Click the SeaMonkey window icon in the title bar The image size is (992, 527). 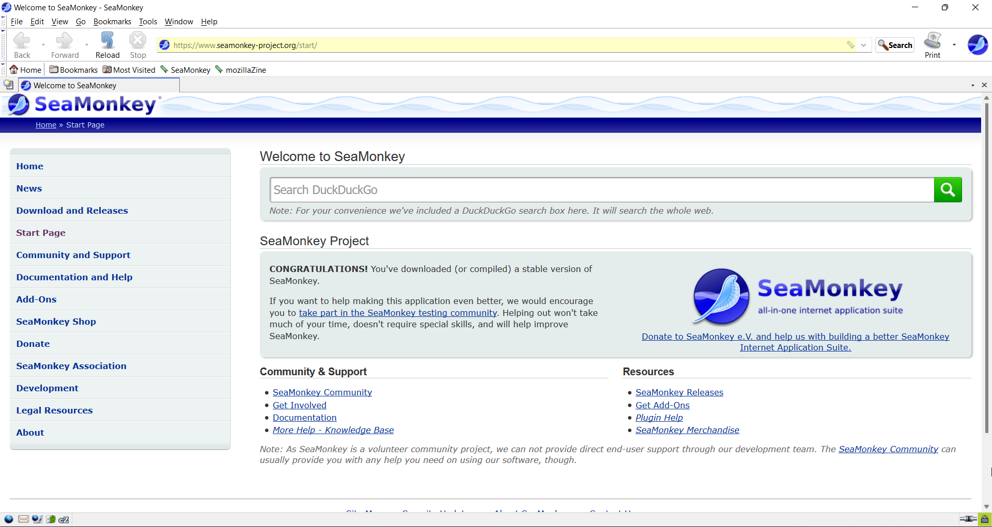point(6,7)
